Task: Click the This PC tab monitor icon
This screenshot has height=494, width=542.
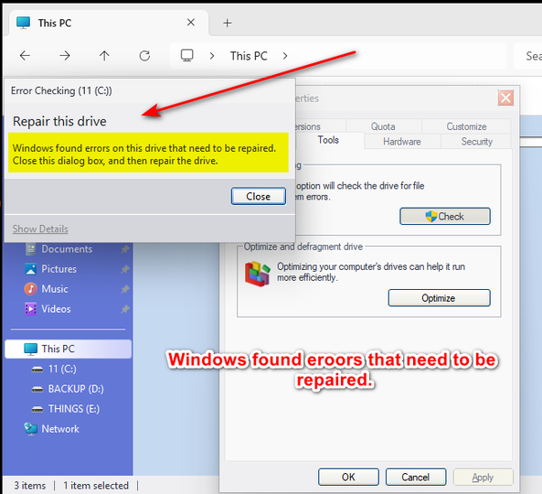Action: point(24,23)
